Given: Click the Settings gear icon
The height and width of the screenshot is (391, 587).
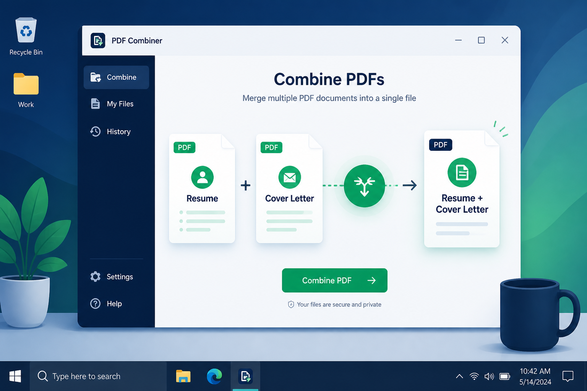Looking at the screenshot, I should tap(96, 277).
